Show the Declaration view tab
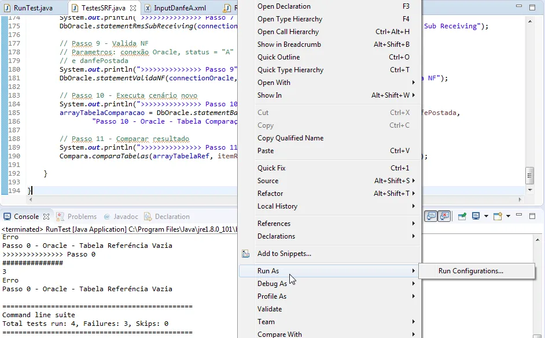Viewport: 545px width, 338px height. coord(172,217)
